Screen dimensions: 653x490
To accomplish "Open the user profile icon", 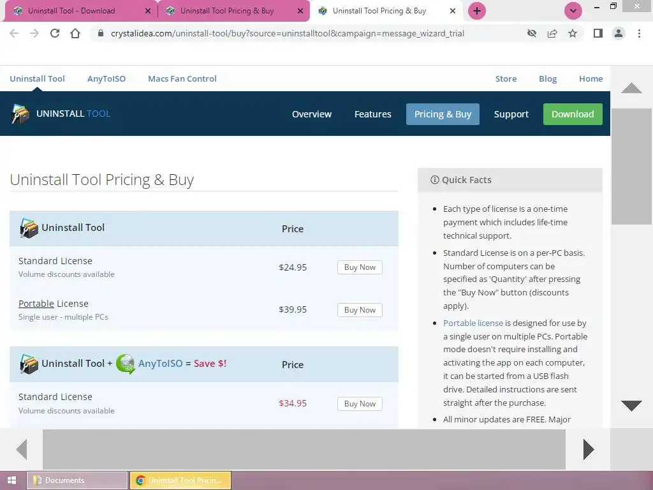I will point(619,33).
